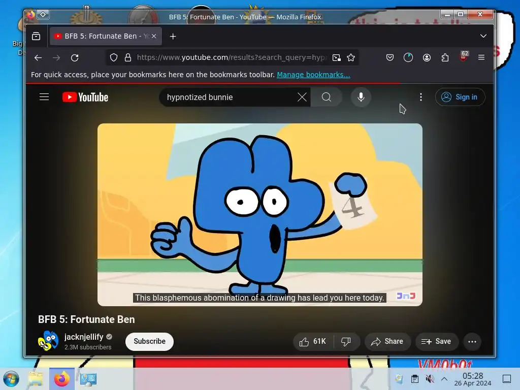Viewport: 520px width, 390px height.
Task: Dislike this video
Action: tap(346, 342)
